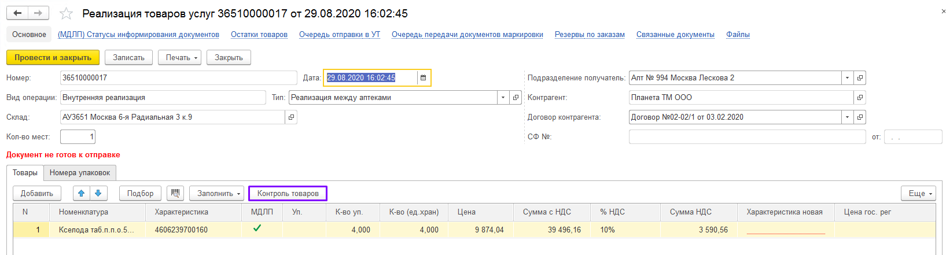Open Контрагент record with the open icon
The height and width of the screenshot is (255, 946).
860,98
